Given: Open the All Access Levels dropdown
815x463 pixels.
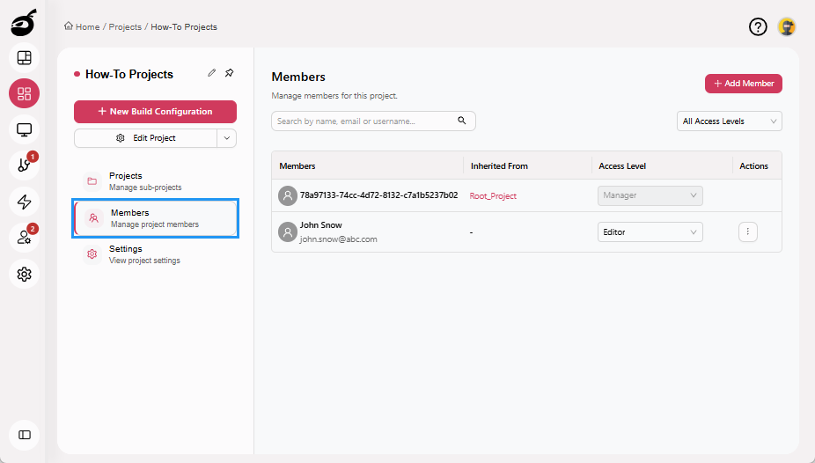Looking at the screenshot, I should pos(730,121).
